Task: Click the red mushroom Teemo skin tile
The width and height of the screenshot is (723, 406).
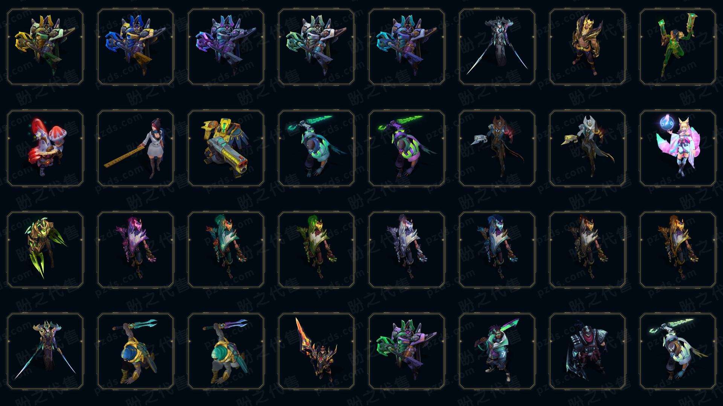Action: pyautogui.click(x=45, y=148)
